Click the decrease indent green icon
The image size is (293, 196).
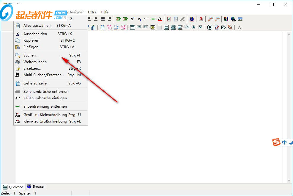tap(126, 19)
